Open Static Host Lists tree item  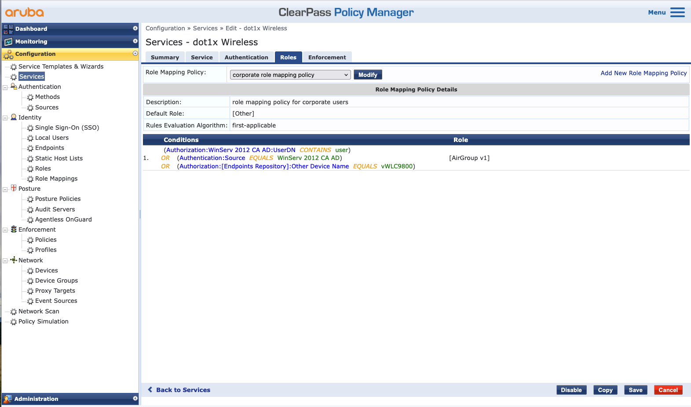tap(59, 158)
